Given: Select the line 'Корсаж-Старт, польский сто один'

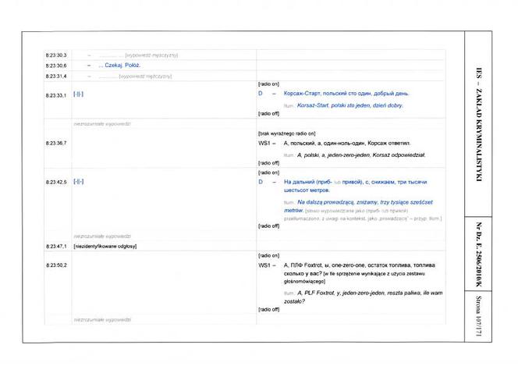Looking at the screenshot, I should pyautogui.click(x=328, y=94).
